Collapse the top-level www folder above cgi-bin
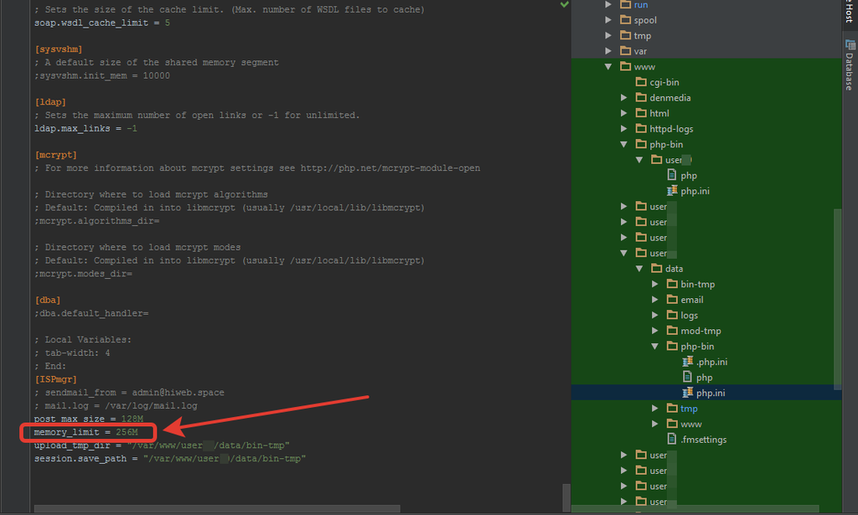Viewport: 858px width, 515px height. [608, 67]
